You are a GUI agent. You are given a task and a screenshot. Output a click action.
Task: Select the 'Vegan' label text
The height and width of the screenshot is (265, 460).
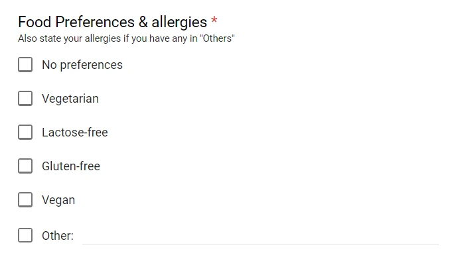58,200
